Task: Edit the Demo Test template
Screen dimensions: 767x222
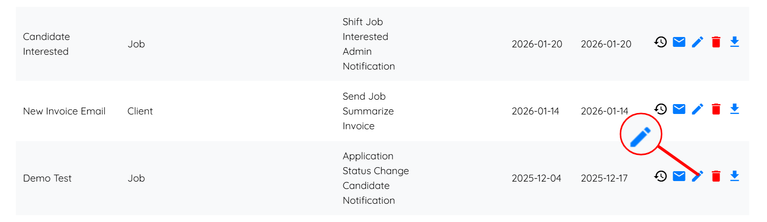Action: point(698,177)
